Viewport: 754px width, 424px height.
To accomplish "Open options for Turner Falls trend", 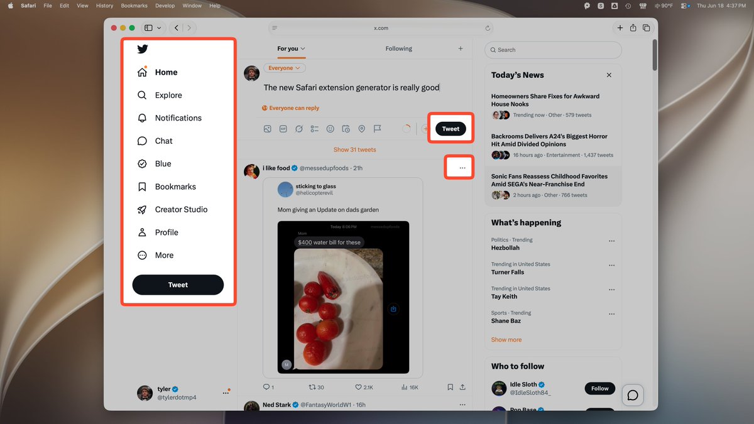I will point(611,265).
